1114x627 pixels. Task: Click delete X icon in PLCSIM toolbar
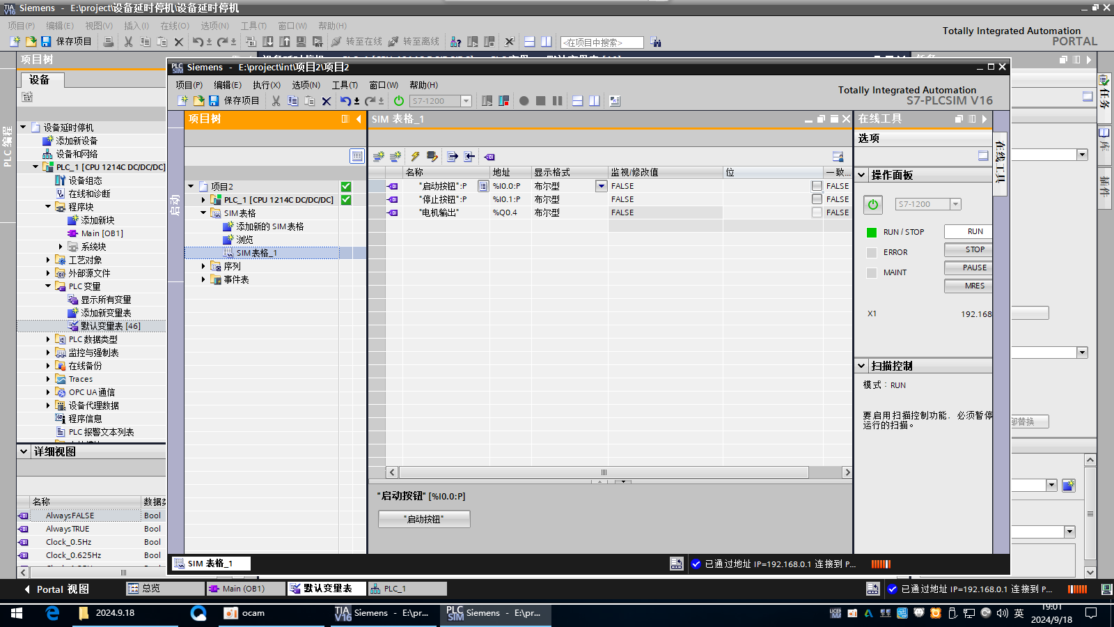coord(326,101)
